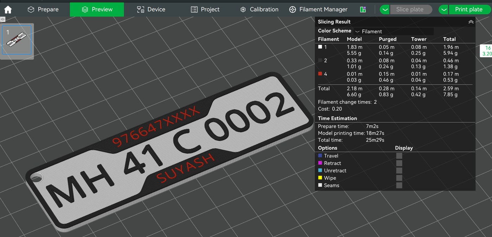Click the 'Purged' column header
This screenshot has height=237, width=492.
(388, 39)
